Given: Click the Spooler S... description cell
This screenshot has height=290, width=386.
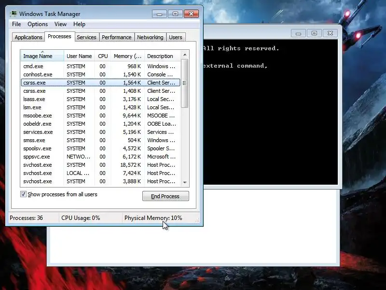Looking at the screenshot, I should (x=161, y=148).
